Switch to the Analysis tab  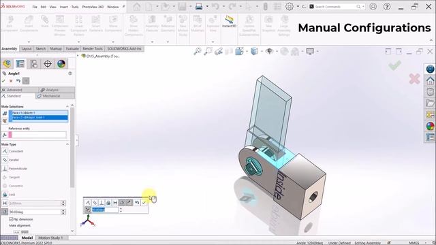point(57,90)
